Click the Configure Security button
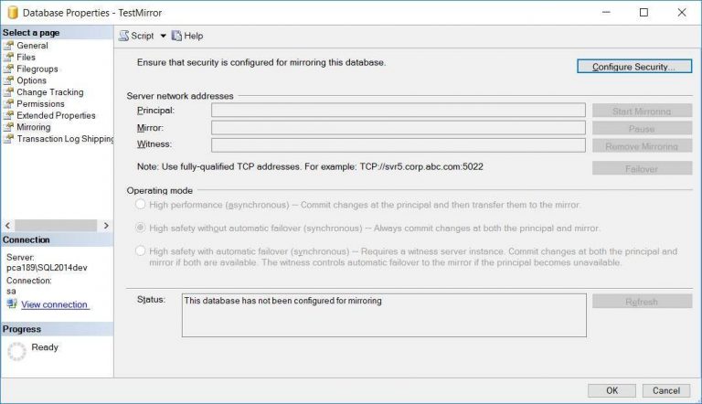 (x=633, y=67)
